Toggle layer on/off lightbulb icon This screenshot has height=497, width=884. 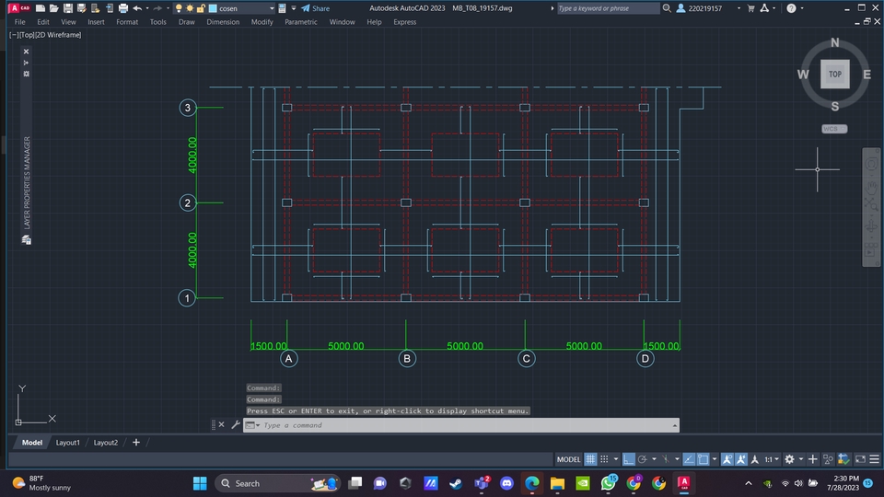click(179, 8)
